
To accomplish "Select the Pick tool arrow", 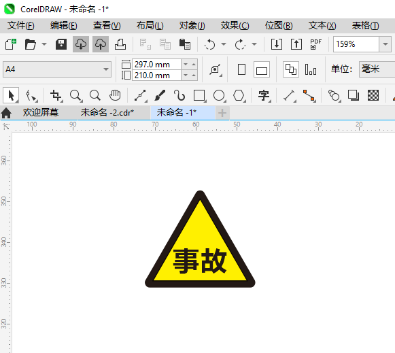I will [x=11, y=95].
